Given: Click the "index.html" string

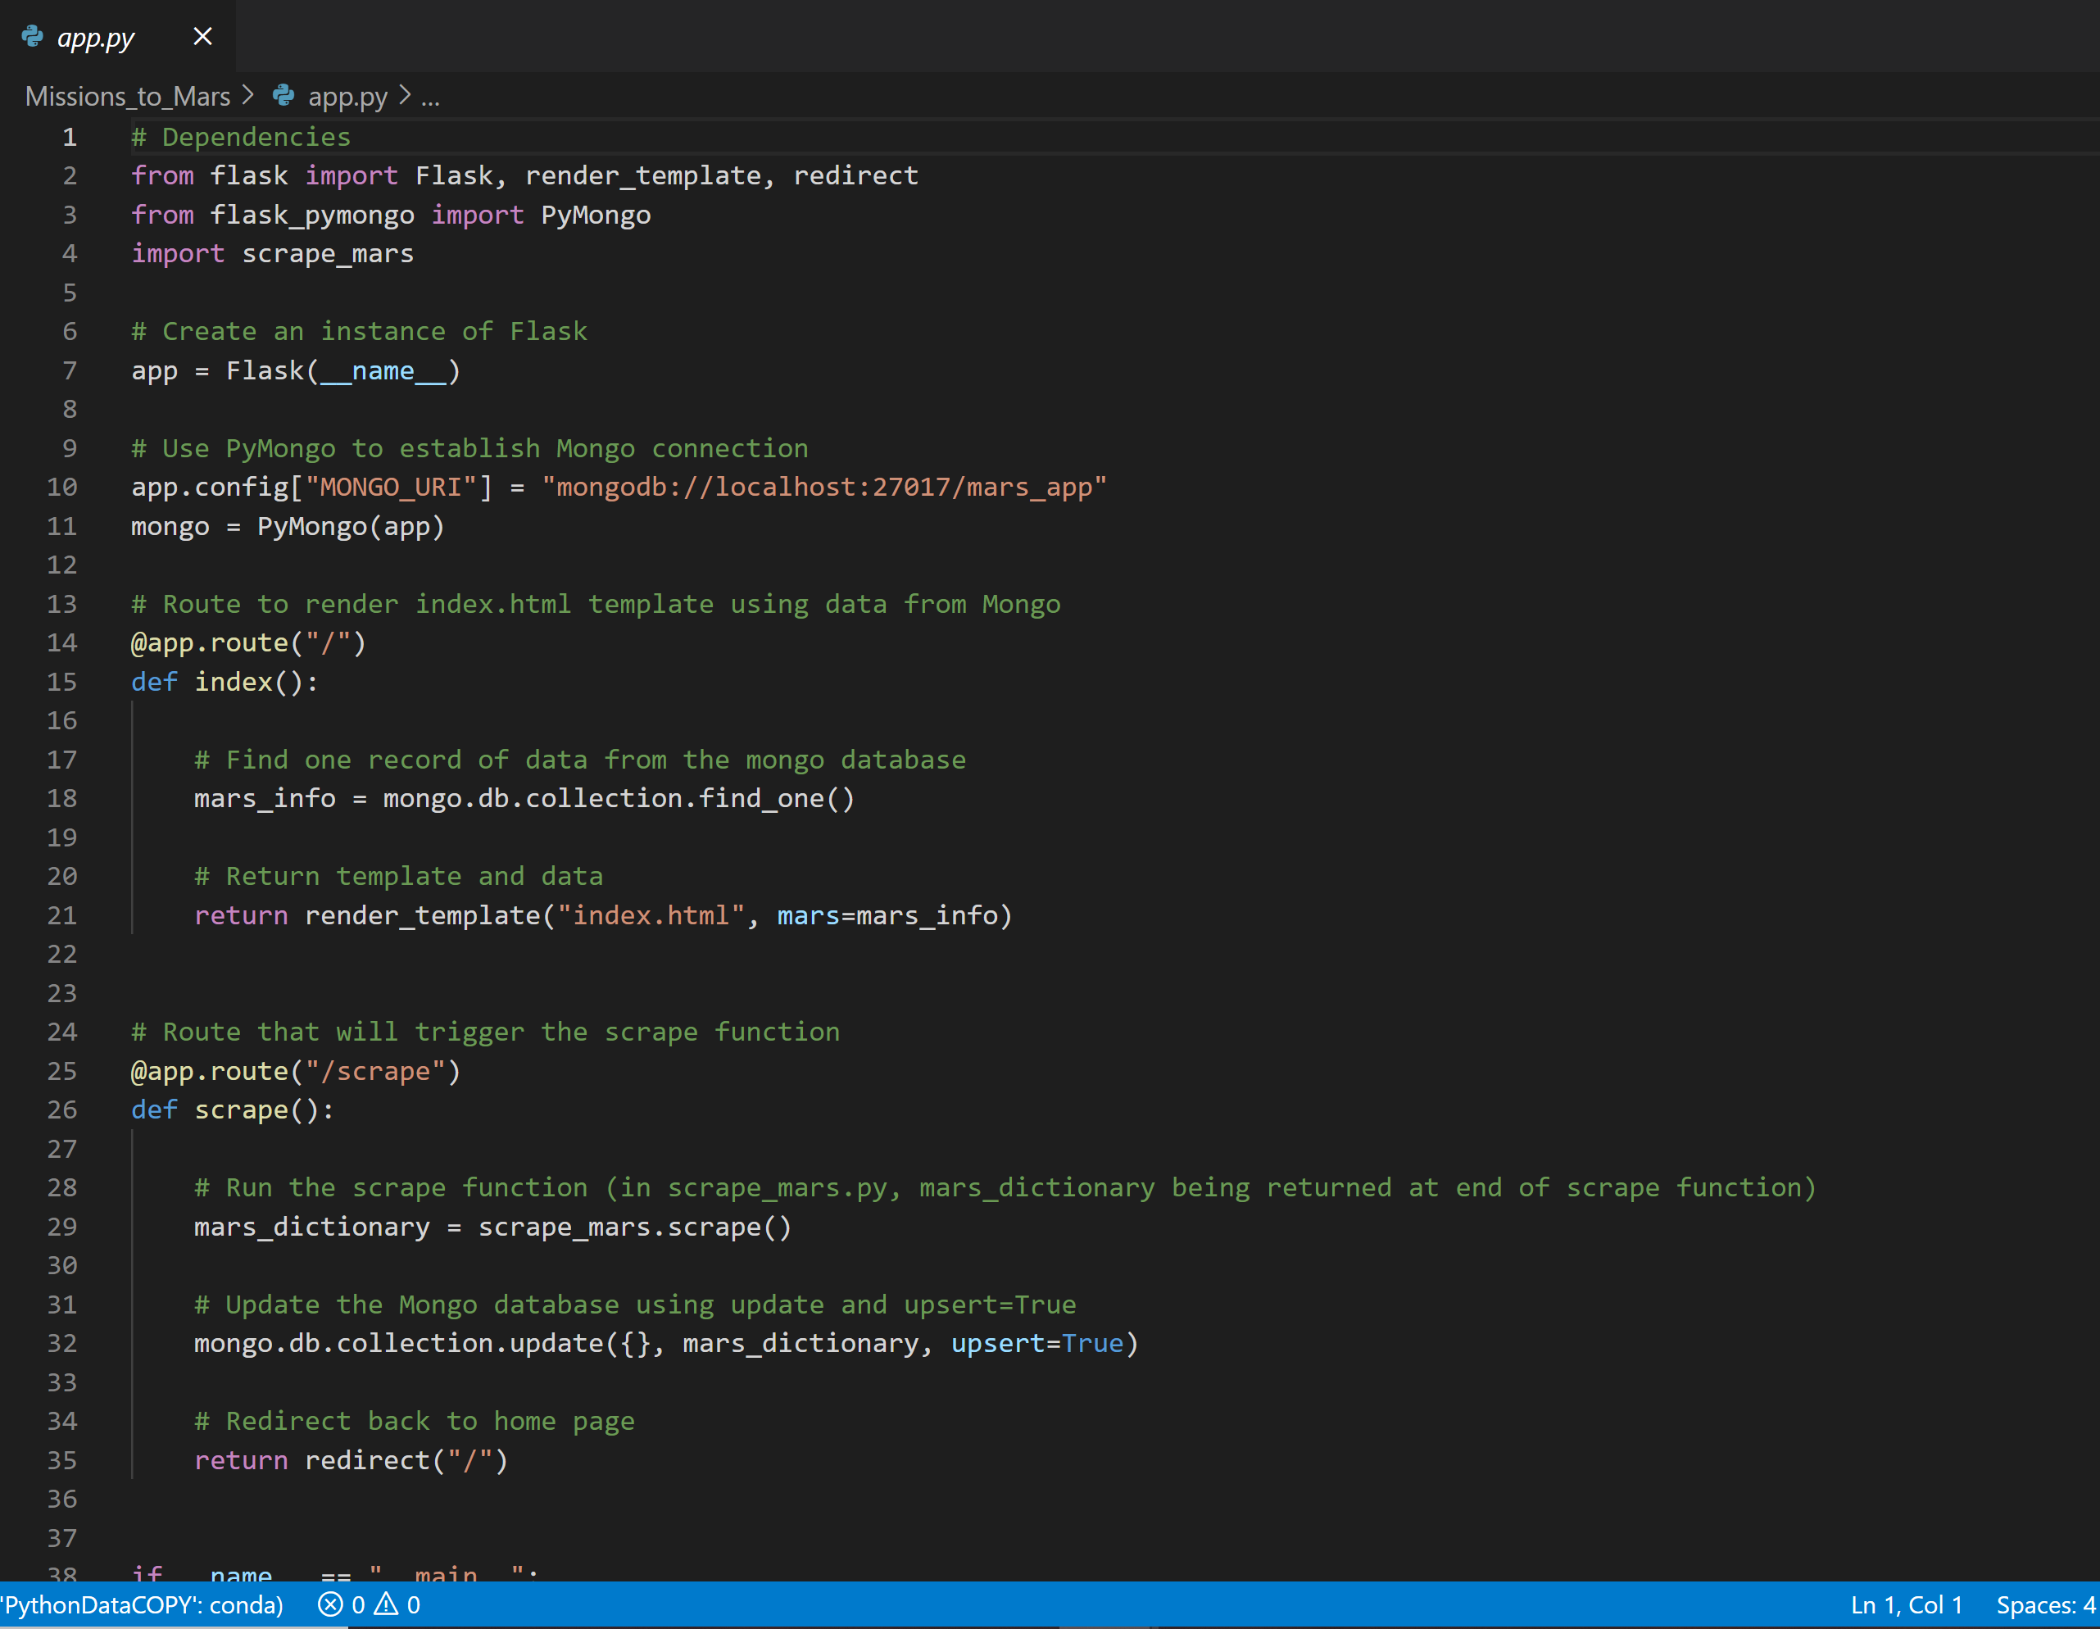Looking at the screenshot, I should tap(651, 915).
